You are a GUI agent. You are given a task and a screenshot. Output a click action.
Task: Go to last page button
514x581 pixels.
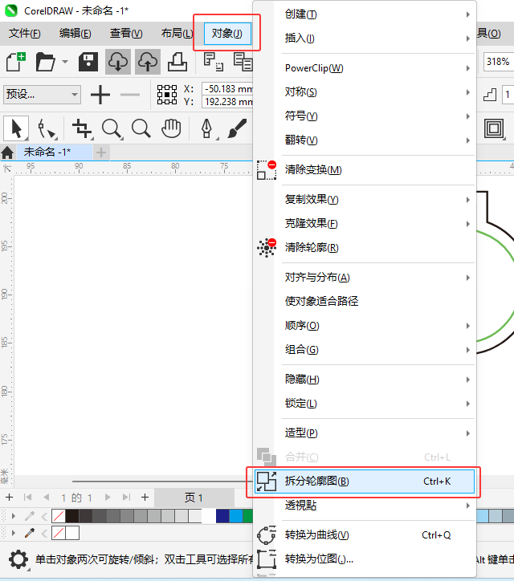[126, 498]
